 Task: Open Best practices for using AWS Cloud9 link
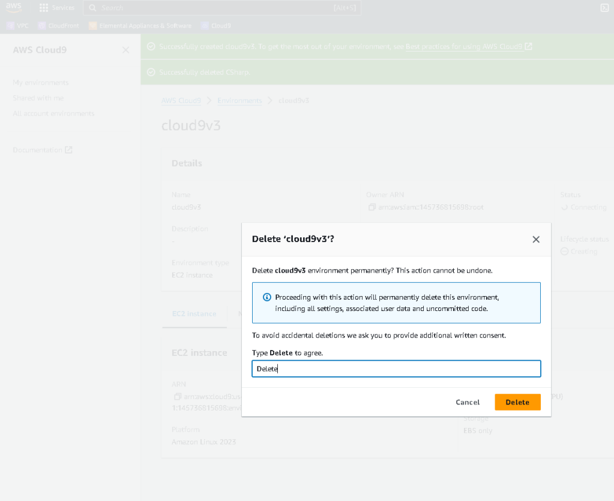tap(464, 47)
